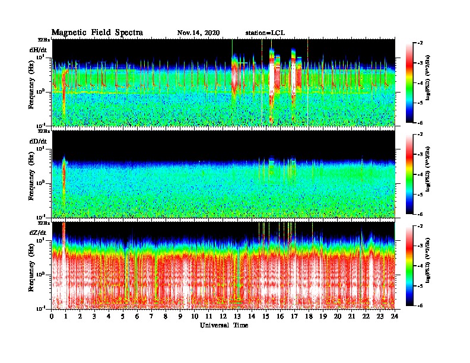Click hour tick label "1" on time axis

click(66, 316)
